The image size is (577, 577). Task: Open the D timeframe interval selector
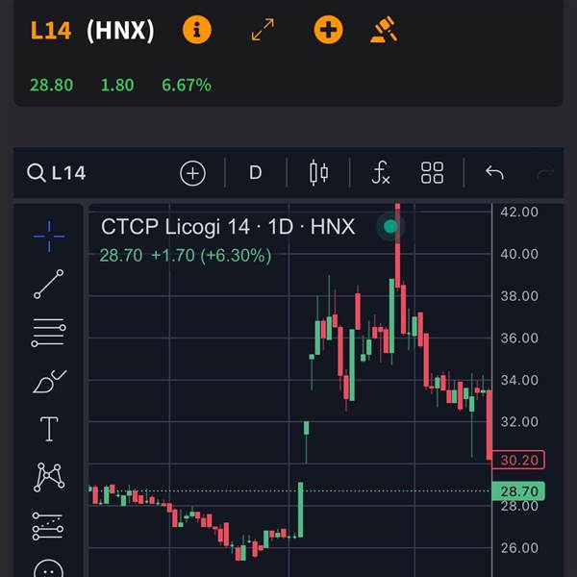[x=256, y=172]
